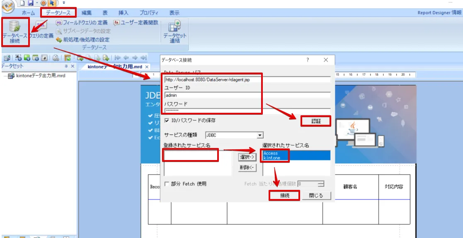The image size is (463, 238).
Task: Toggle ID/パスワードの保存 checkbox
Action: [167, 121]
